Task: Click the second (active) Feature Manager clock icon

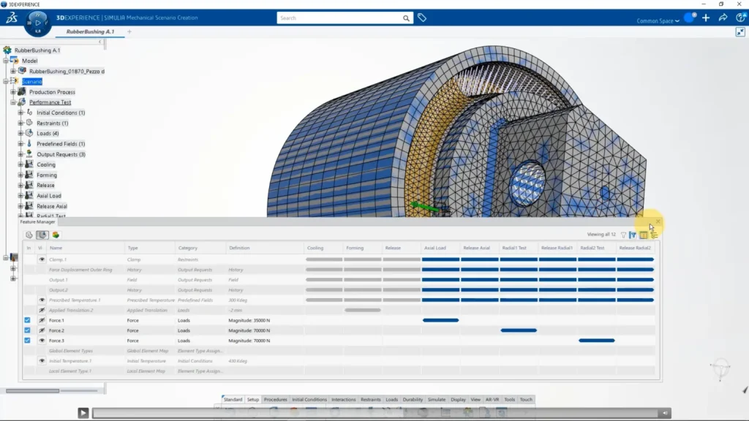Action: pos(42,235)
